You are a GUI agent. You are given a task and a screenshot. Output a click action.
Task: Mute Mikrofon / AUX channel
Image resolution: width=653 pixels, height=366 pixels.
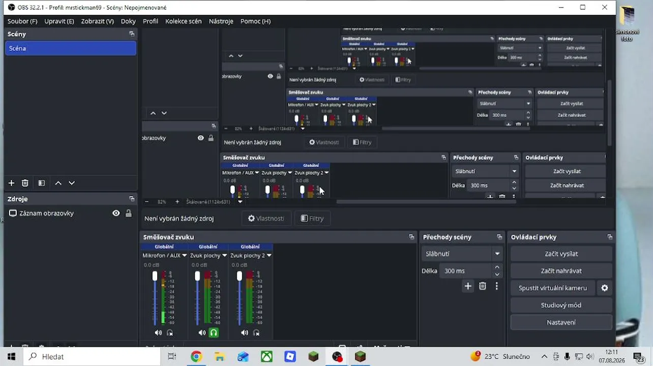click(x=158, y=332)
